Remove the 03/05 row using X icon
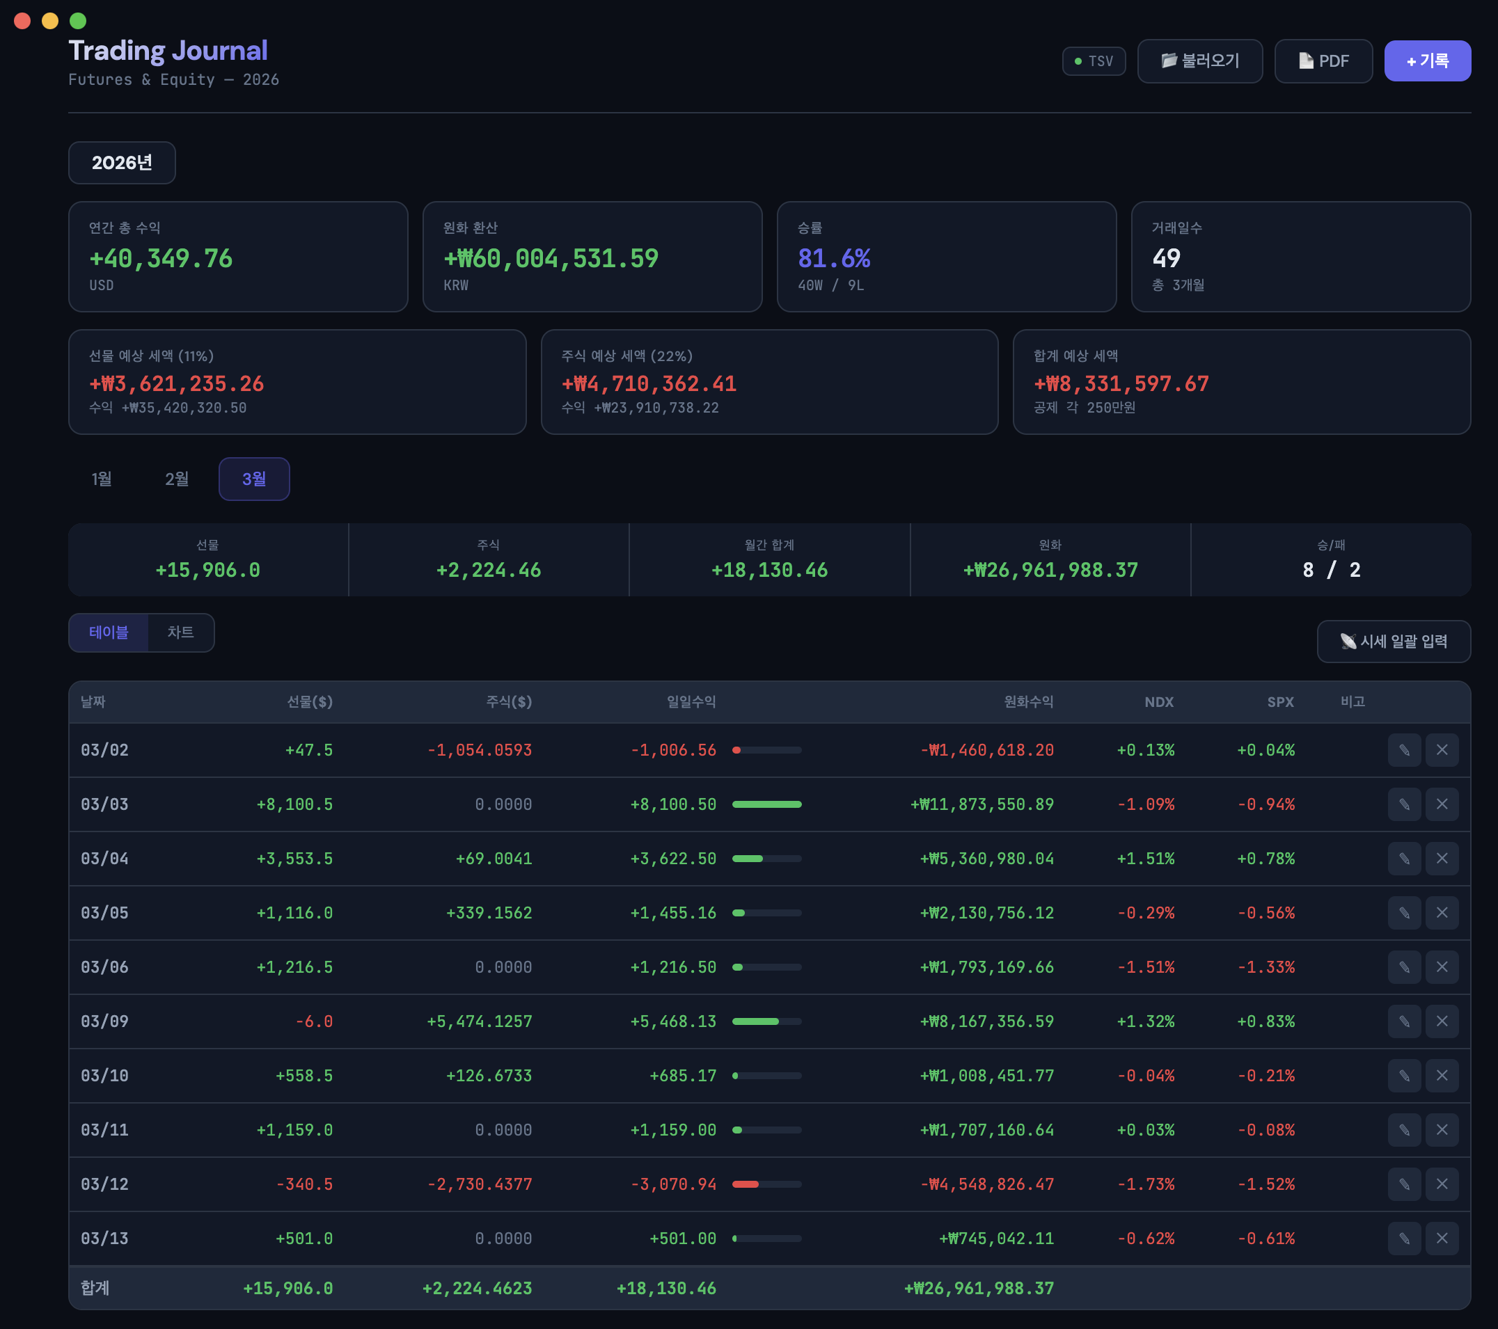This screenshot has height=1329, width=1498. 1441,912
